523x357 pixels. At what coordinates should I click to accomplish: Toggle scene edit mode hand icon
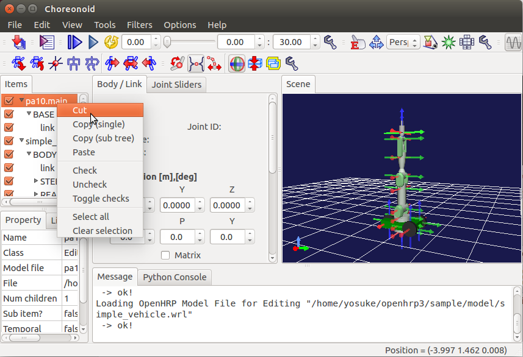pyautogui.click(x=357, y=42)
